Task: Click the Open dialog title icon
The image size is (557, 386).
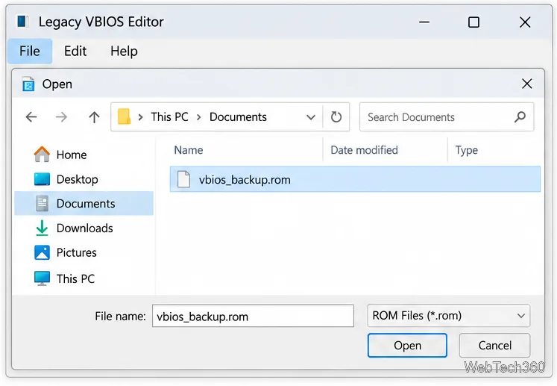Action: (x=28, y=84)
